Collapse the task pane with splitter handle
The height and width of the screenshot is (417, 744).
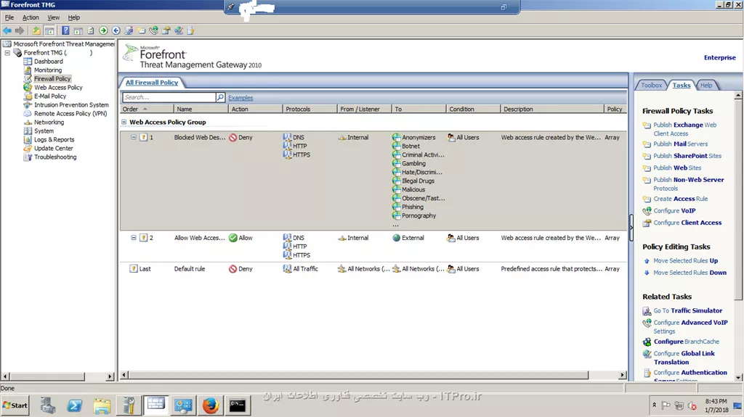coord(631,228)
